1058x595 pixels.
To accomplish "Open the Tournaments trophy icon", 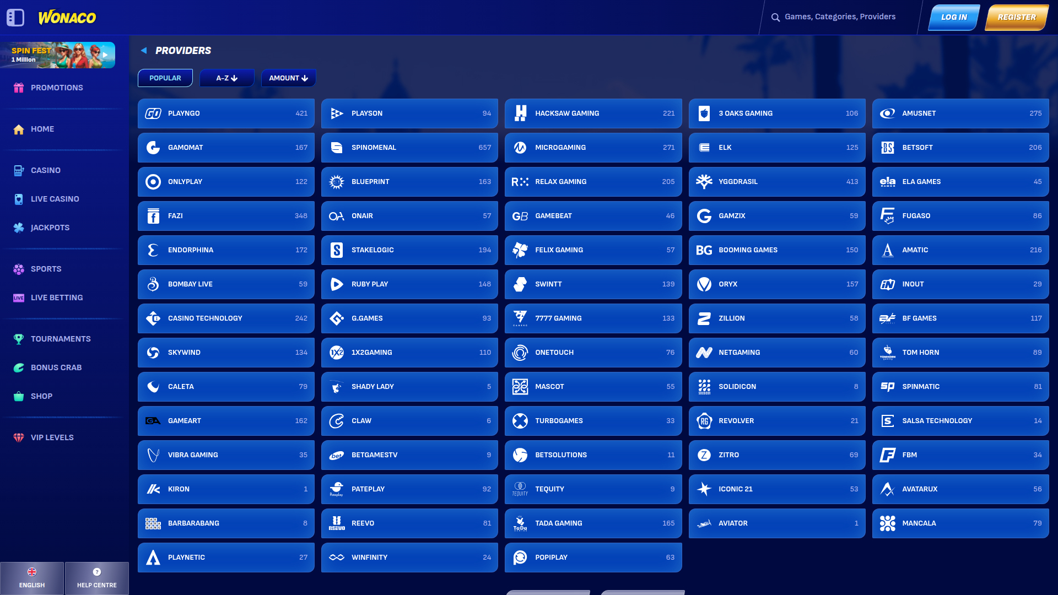I will [19, 339].
